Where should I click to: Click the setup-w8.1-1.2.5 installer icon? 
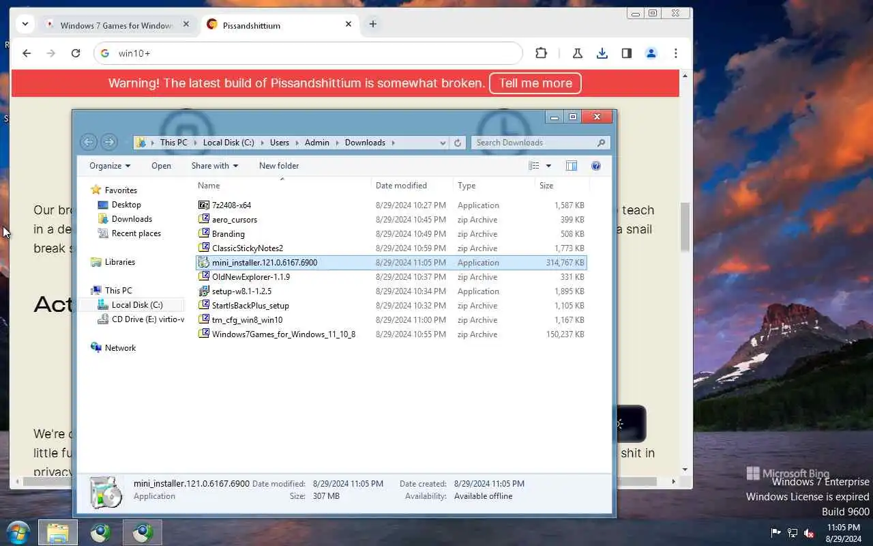click(x=203, y=291)
